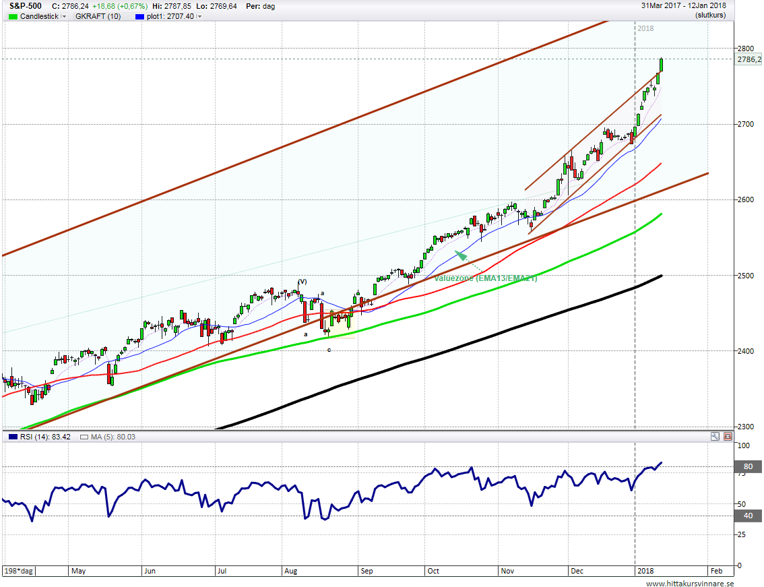Click the Dec label on time axis
The width and height of the screenshot is (764, 587).
[x=577, y=571]
